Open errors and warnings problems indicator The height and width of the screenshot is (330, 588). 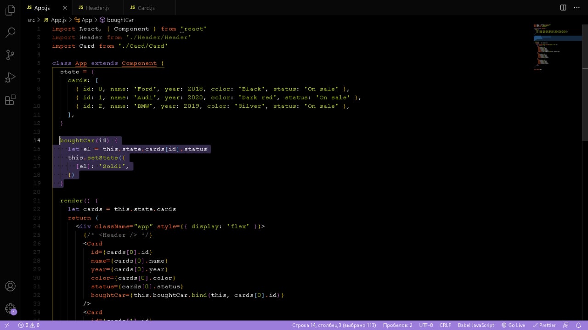(28, 325)
